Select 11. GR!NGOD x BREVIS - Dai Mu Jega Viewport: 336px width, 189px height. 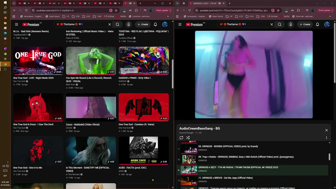tap(253, 180)
